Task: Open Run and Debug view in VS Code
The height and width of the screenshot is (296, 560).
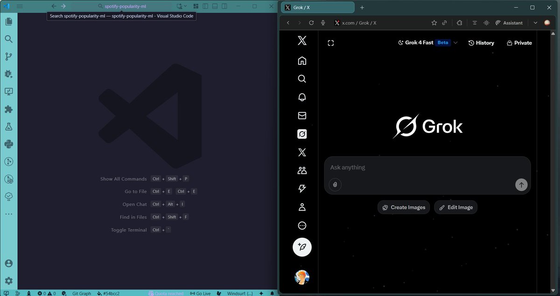Action: 8,74
